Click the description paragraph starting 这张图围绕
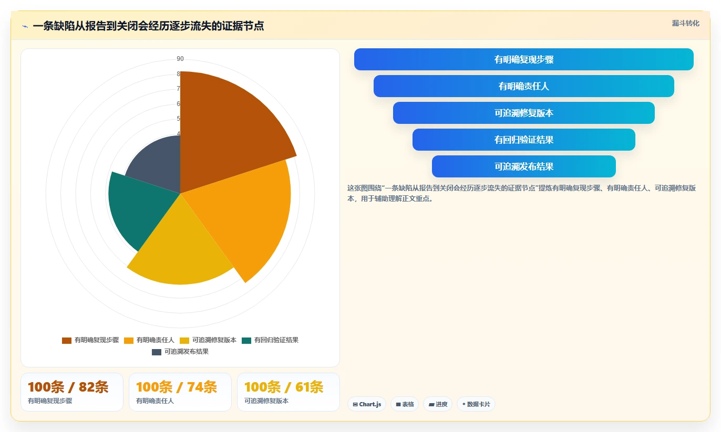The image size is (721, 432). point(522,193)
